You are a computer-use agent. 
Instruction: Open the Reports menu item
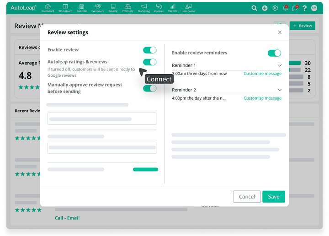click(172, 8)
